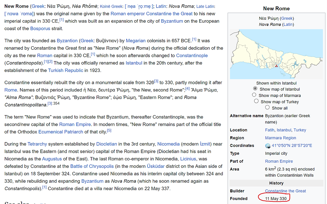Screen dimensions: 327x204
Task: Open the Licinius link
Action: click(x=188, y=159)
